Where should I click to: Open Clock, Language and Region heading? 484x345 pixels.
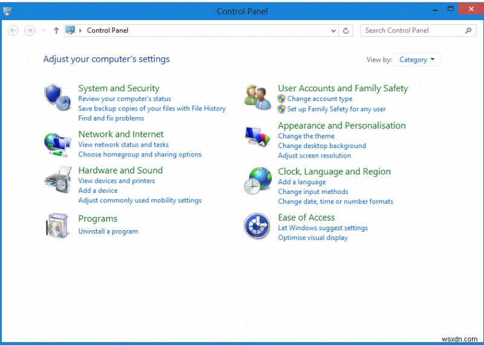tap(335, 172)
